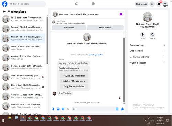Image resolution: width=172 pixels, height=126 pixels.
Task: Click the network icon in system tray
Action: coord(149,118)
